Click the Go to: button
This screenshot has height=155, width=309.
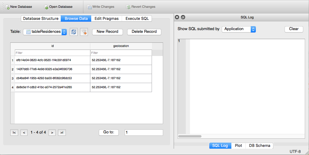click(109, 132)
